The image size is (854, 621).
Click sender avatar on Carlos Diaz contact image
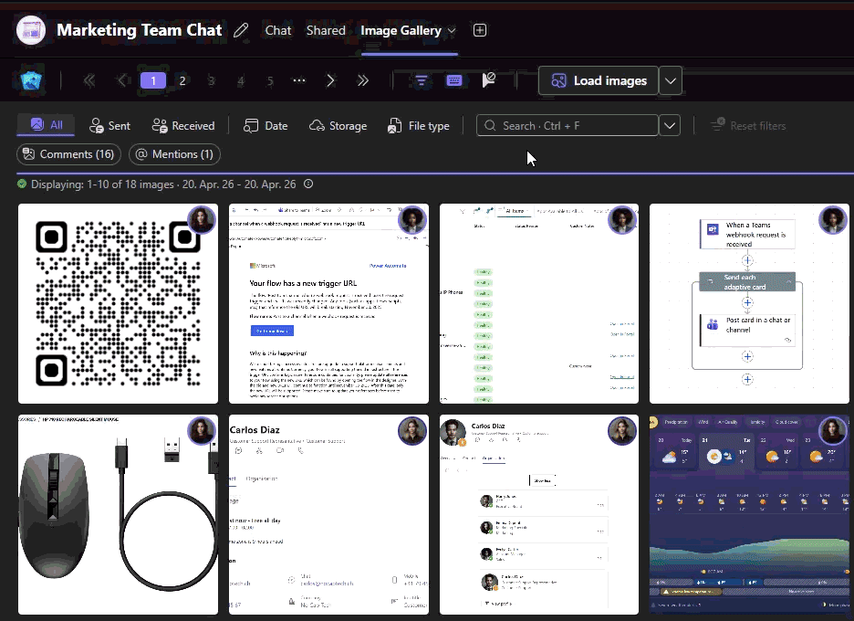412,431
